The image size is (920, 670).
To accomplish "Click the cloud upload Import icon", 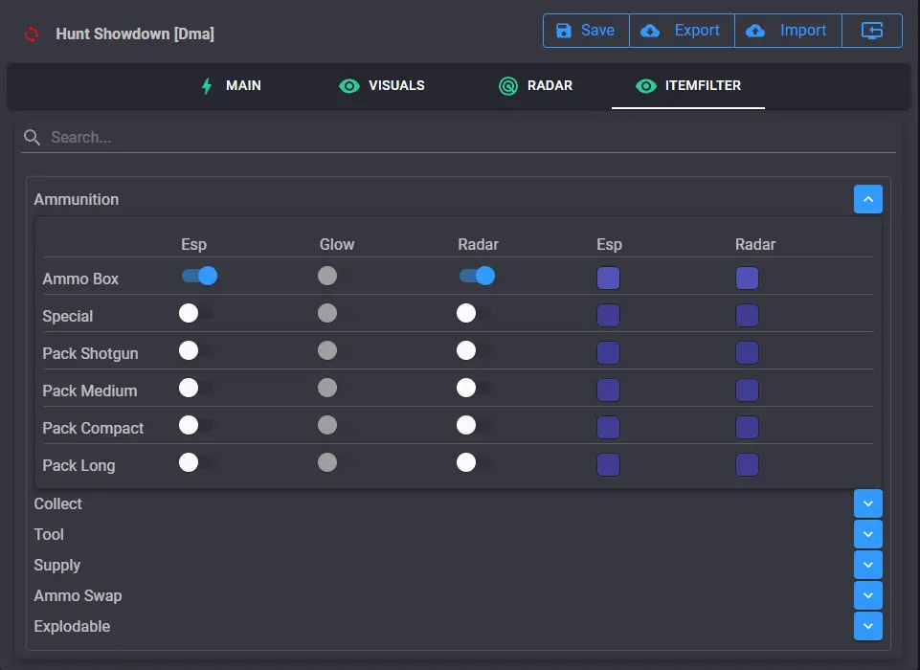I will tap(755, 31).
